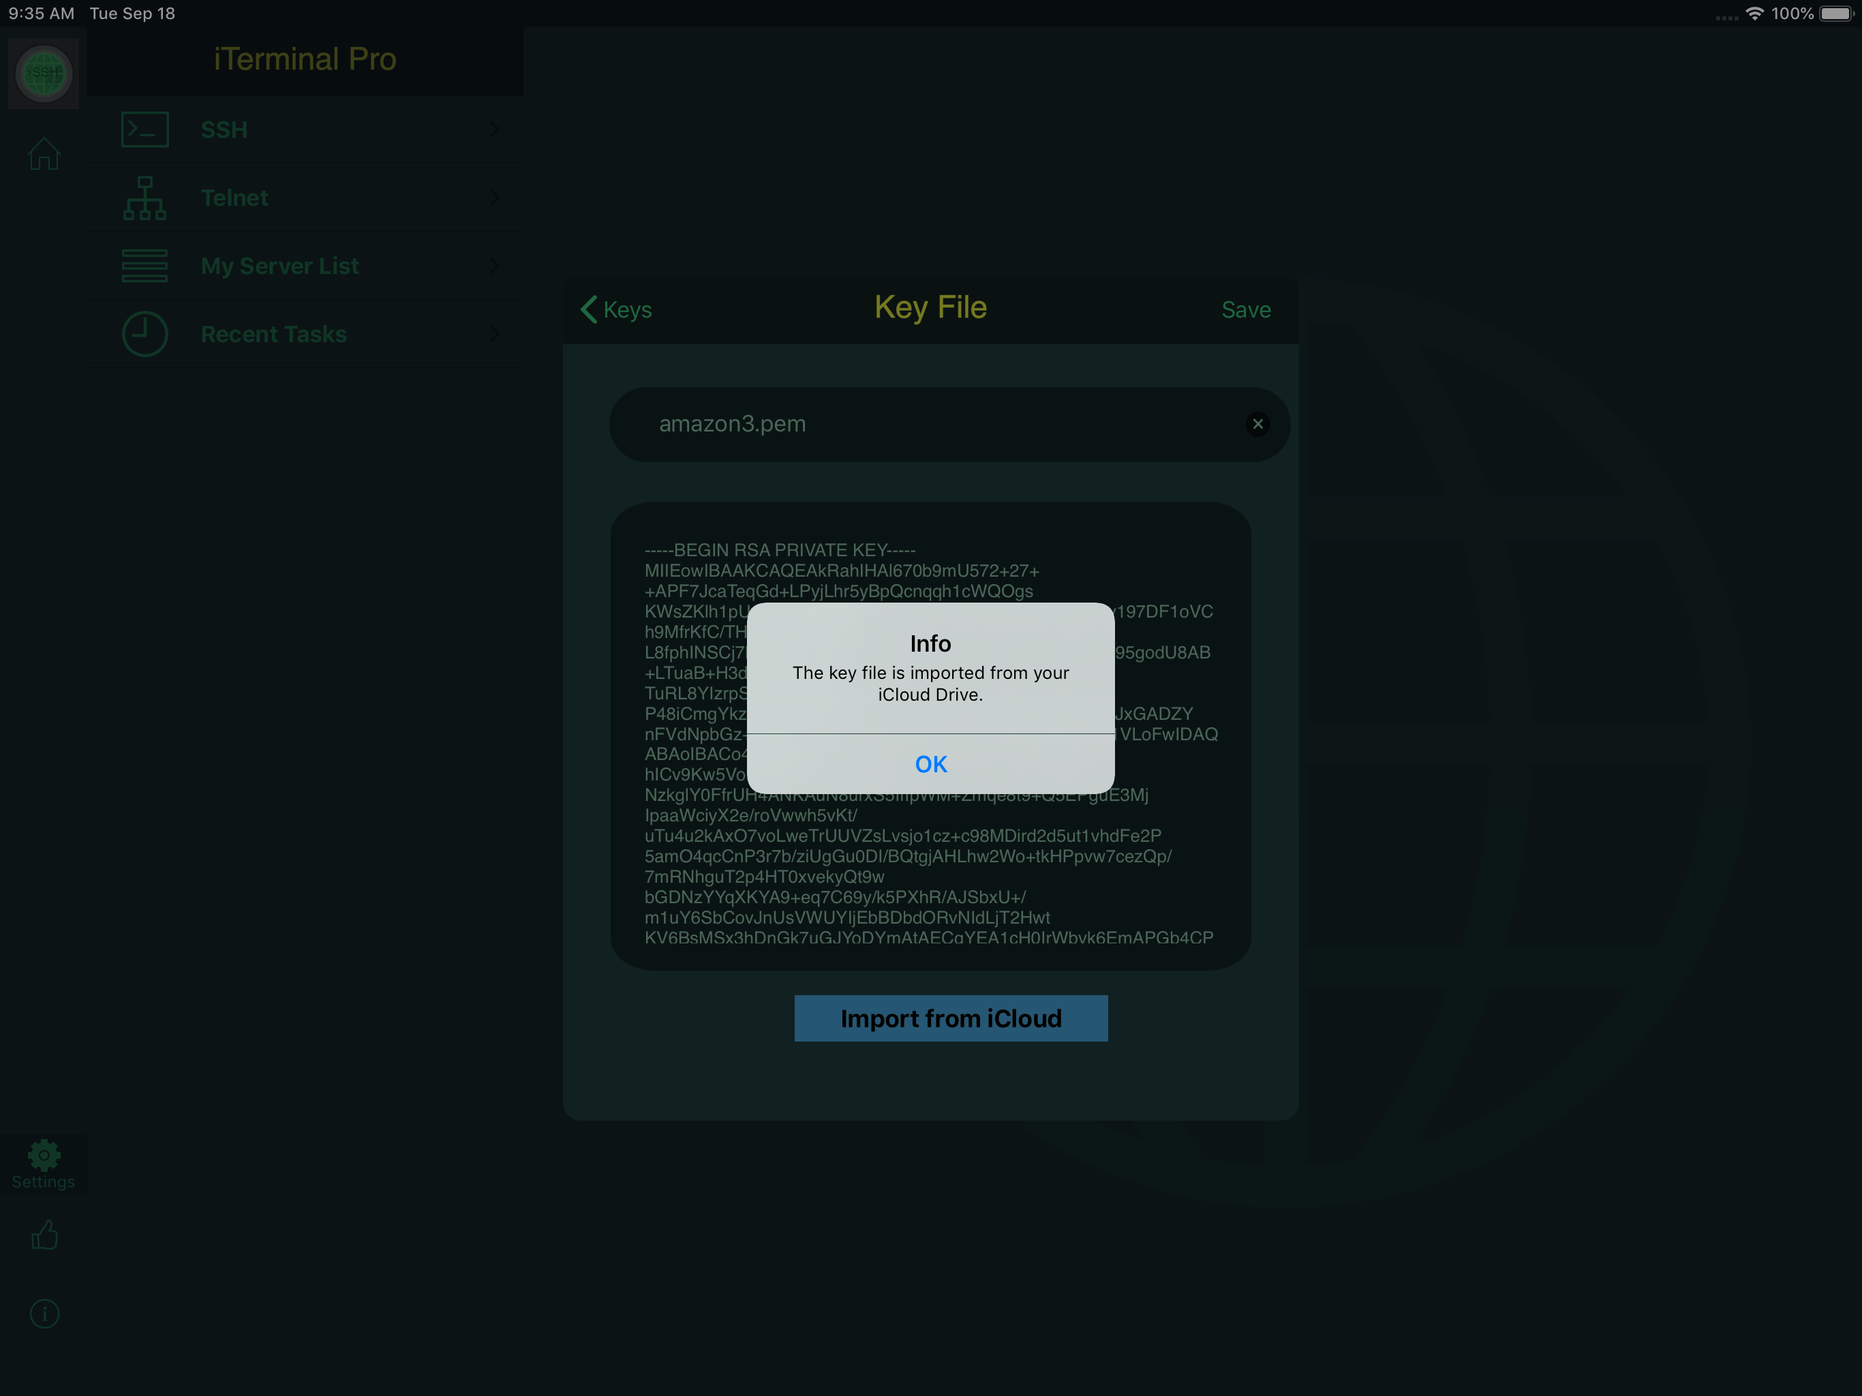1862x1396 pixels.
Task: Select the SSH terminal icon
Action: (x=144, y=129)
